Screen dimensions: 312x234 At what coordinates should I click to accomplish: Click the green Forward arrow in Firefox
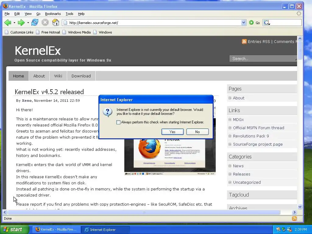pyautogui.click(x=21, y=23)
